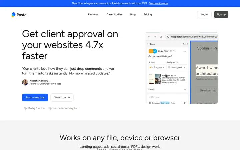Click the demo browser address bar URL
240x150 pixels.
click(x=194, y=37)
